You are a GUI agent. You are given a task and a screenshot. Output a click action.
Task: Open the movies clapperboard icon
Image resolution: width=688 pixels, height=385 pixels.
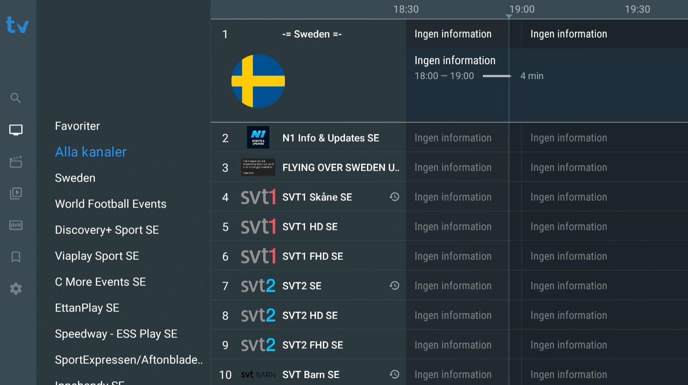(x=16, y=162)
